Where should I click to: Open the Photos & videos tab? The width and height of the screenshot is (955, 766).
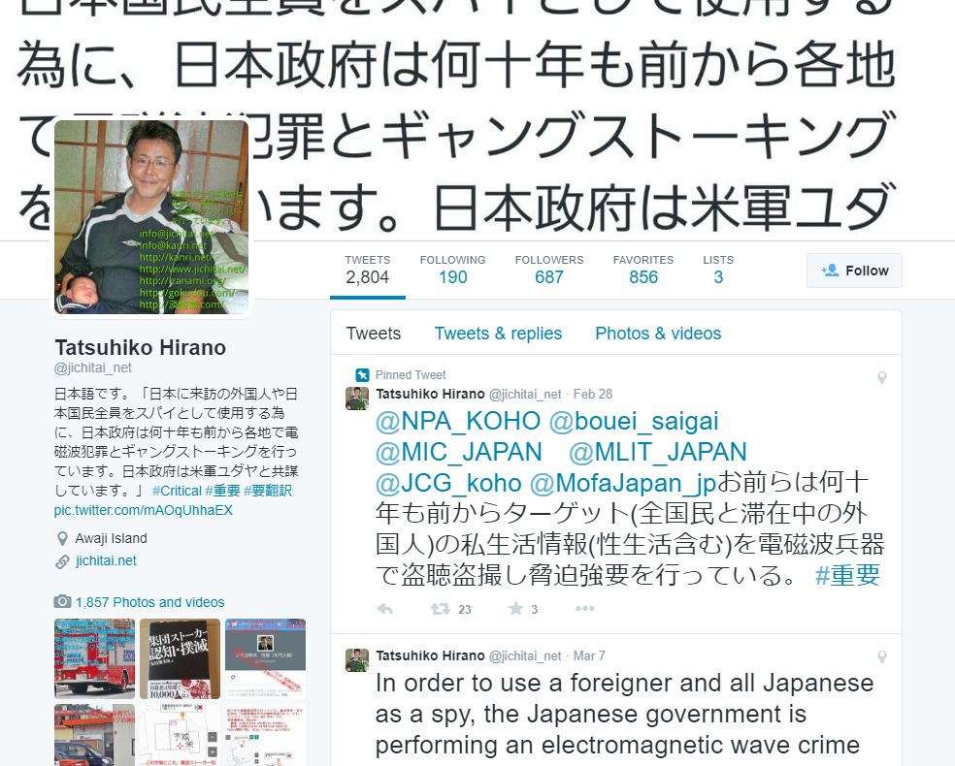(x=658, y=334)
